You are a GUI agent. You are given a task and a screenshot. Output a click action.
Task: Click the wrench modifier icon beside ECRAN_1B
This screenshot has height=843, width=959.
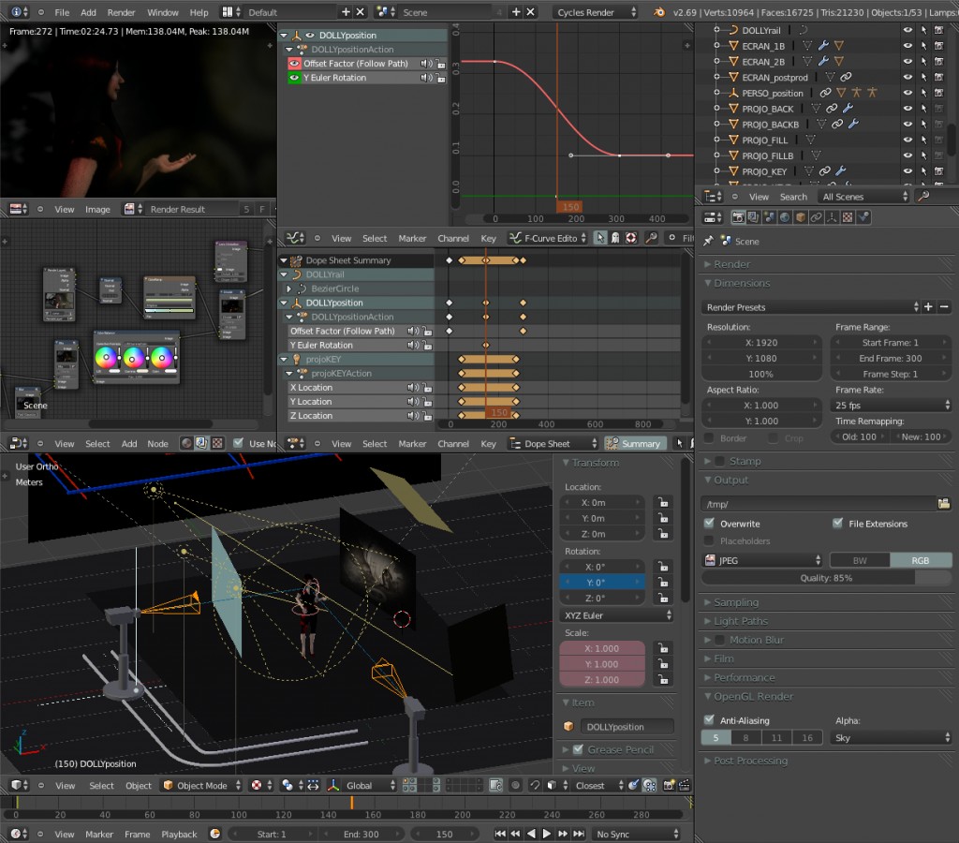coord(822,47)
